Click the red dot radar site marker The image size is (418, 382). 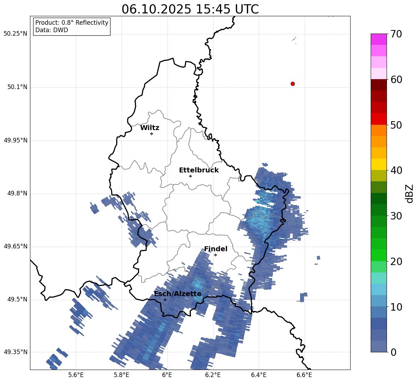(x=292, y=84)
